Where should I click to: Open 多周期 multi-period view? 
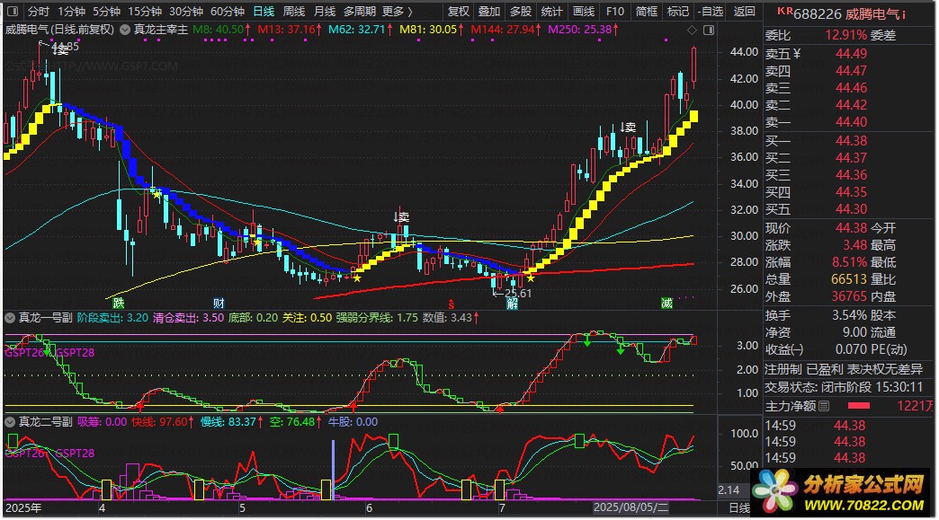click(359, 12)
